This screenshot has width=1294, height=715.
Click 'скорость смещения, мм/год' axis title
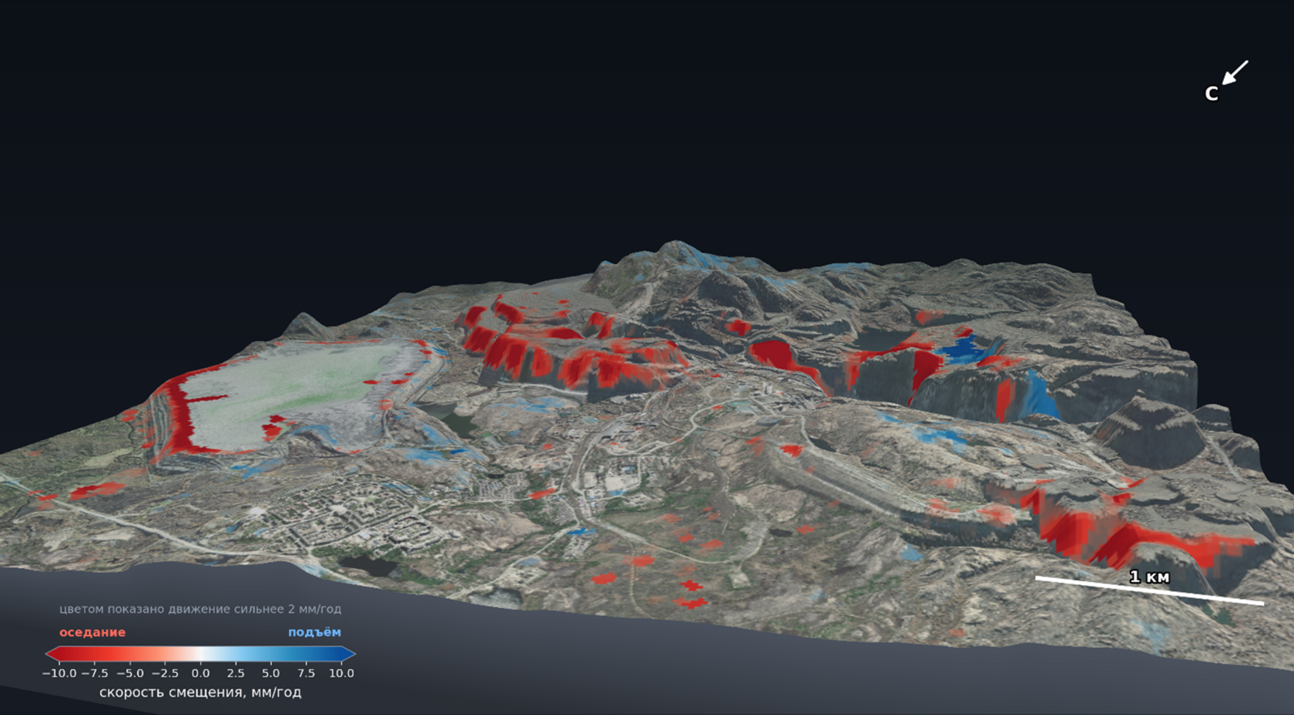pos(200,692)
